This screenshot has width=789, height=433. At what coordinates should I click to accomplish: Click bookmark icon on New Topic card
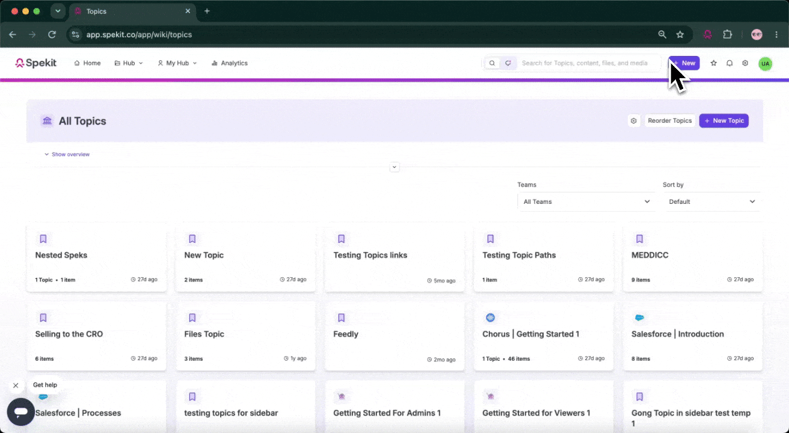tap(192, 239)
